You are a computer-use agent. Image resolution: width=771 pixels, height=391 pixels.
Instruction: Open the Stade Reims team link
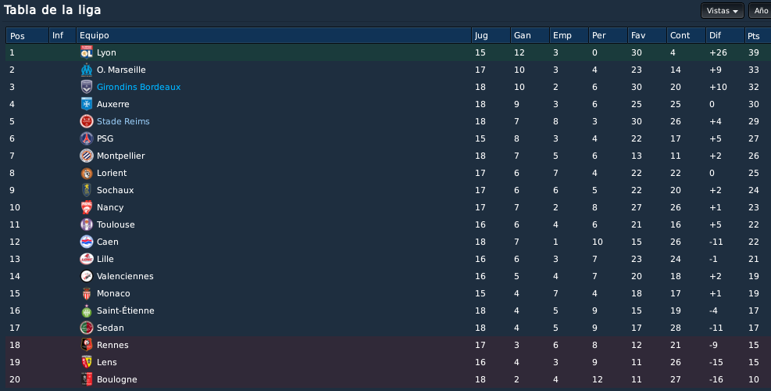[123, 121]
